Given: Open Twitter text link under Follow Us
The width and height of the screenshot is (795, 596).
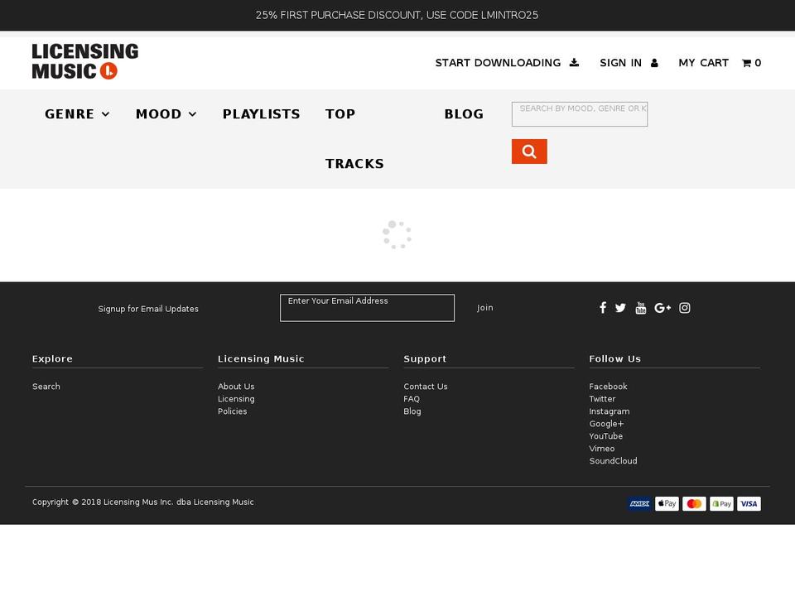Looking at the screenshot, I should [x=602, y=399].
